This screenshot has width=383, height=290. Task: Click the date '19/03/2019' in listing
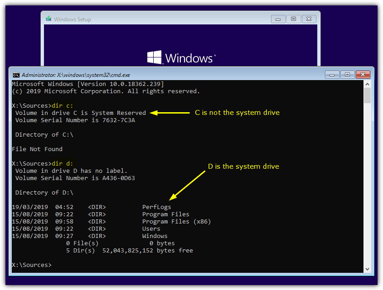[x=30, y=207]
